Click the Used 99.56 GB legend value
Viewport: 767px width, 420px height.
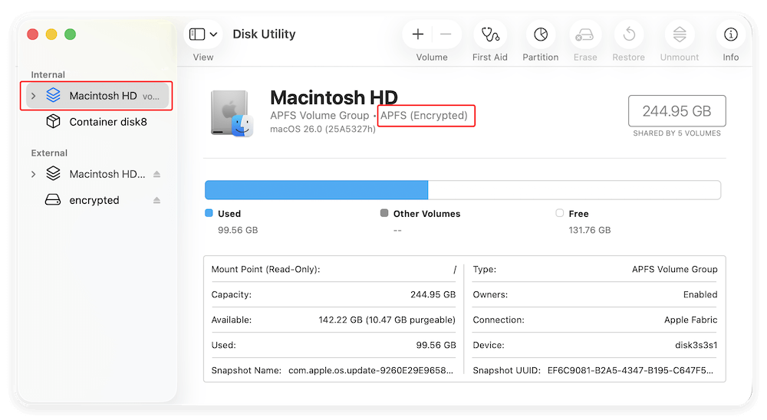[238, 230]
